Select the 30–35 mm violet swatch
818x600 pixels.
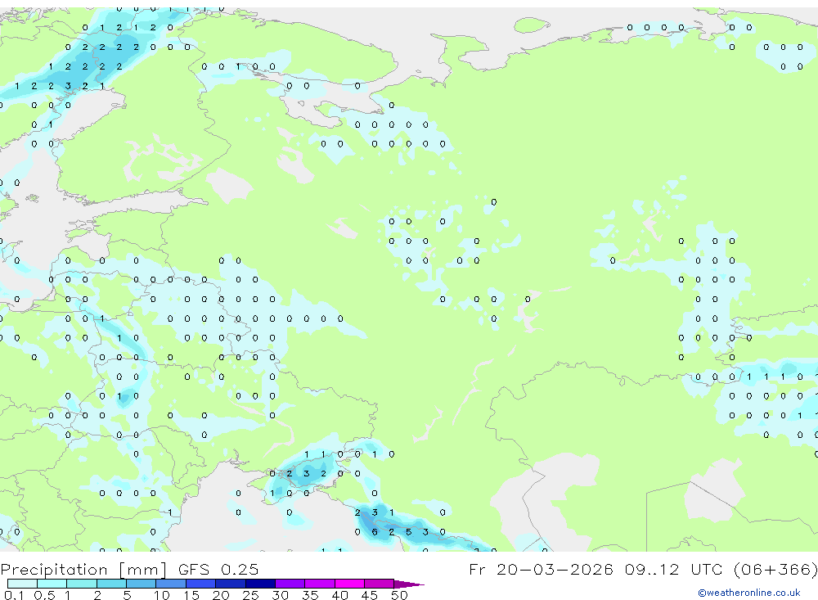click(290, 584)
